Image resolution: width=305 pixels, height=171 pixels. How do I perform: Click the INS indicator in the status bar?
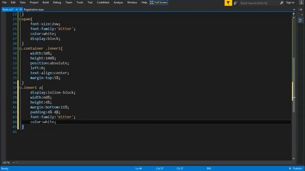[209, 169]
